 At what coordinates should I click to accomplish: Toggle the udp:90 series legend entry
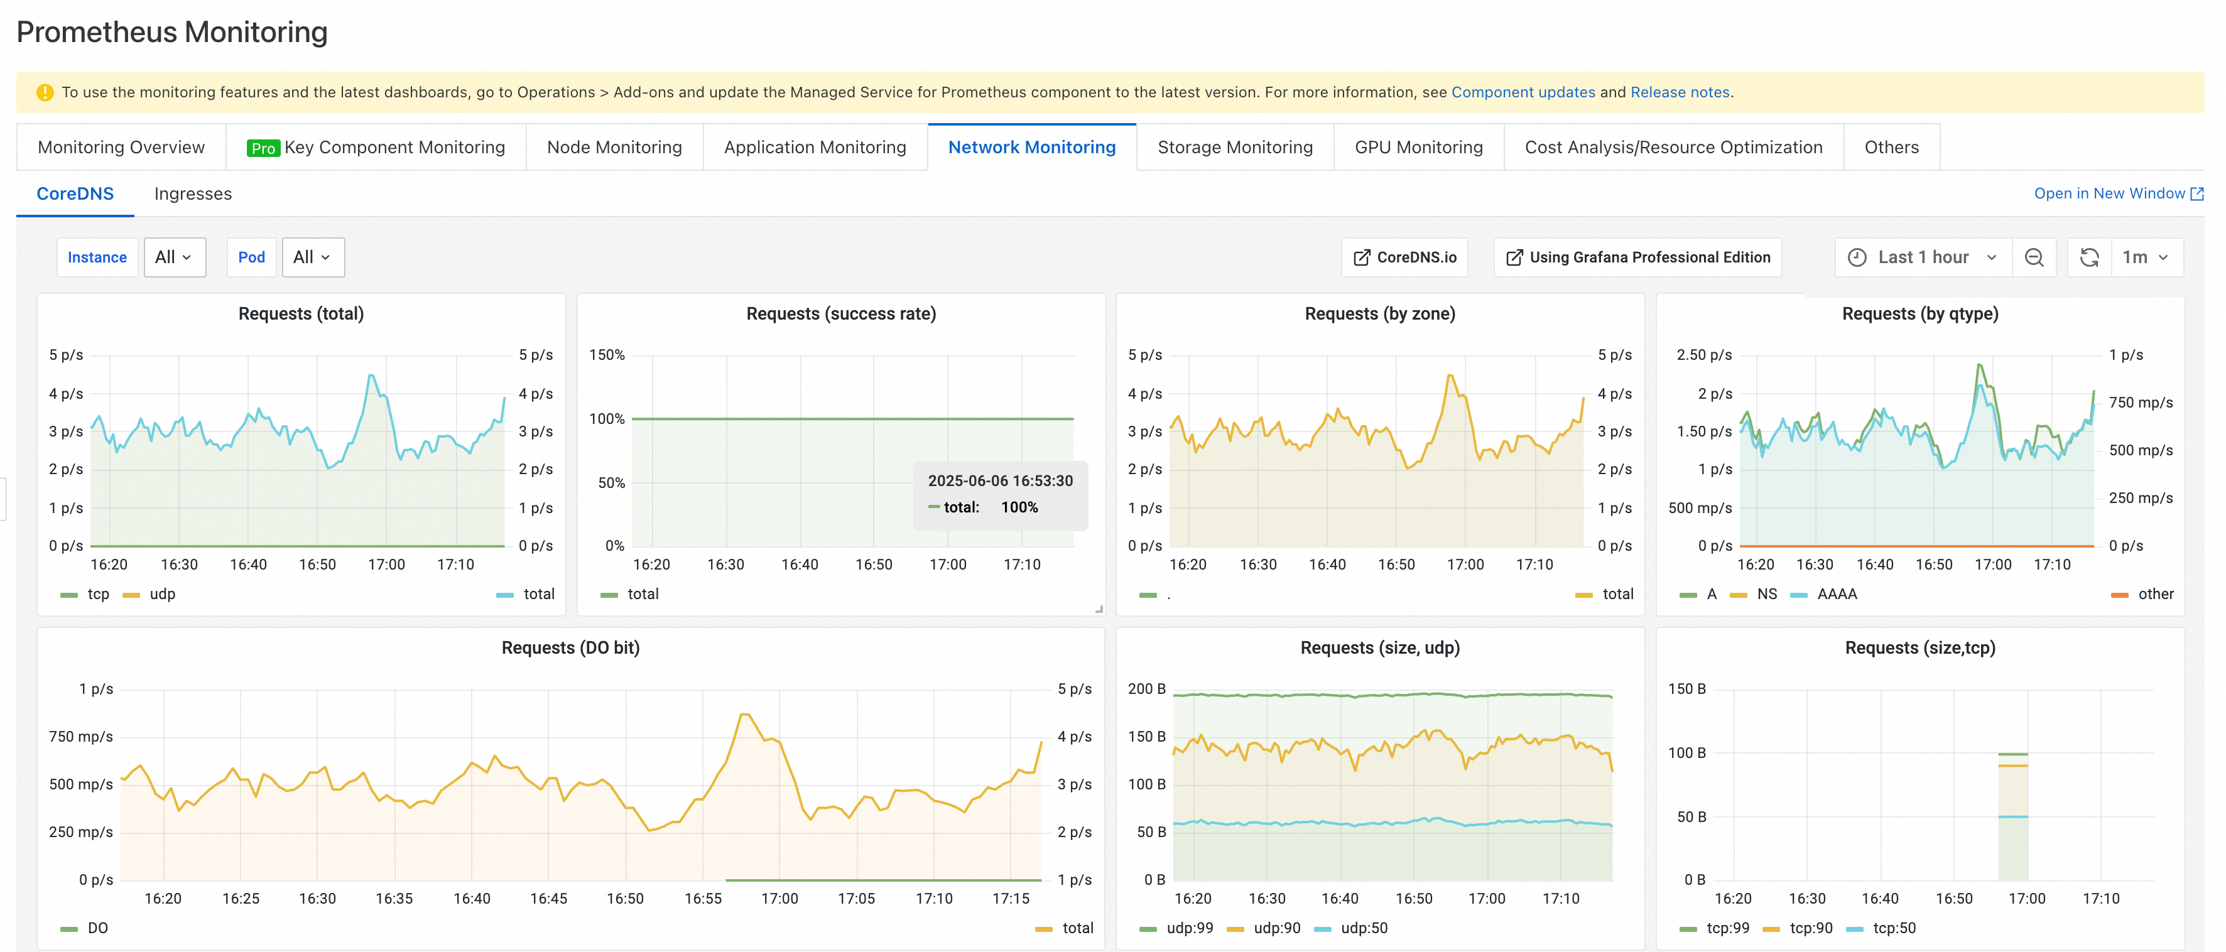[x=1263, y=929]
